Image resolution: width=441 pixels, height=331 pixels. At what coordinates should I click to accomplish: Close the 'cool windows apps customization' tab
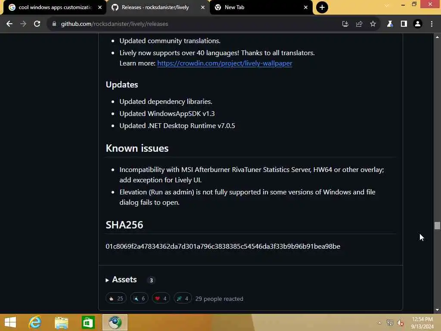(x=100, y=7)
